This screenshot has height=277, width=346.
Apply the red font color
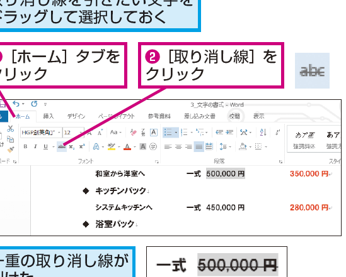127,146
